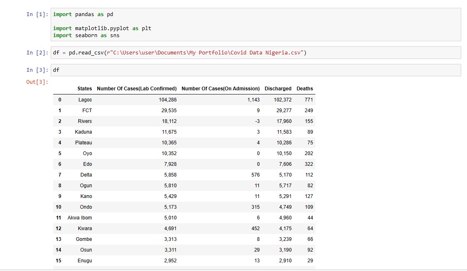Screen dimensions: 467x271
Task: Click row index 0 in the dataframe
Action: point(60,100)
